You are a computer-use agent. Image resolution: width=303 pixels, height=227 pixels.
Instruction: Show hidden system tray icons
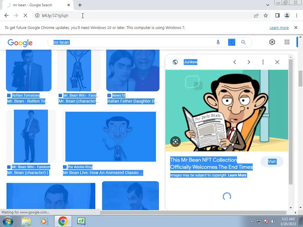point(252,221)
